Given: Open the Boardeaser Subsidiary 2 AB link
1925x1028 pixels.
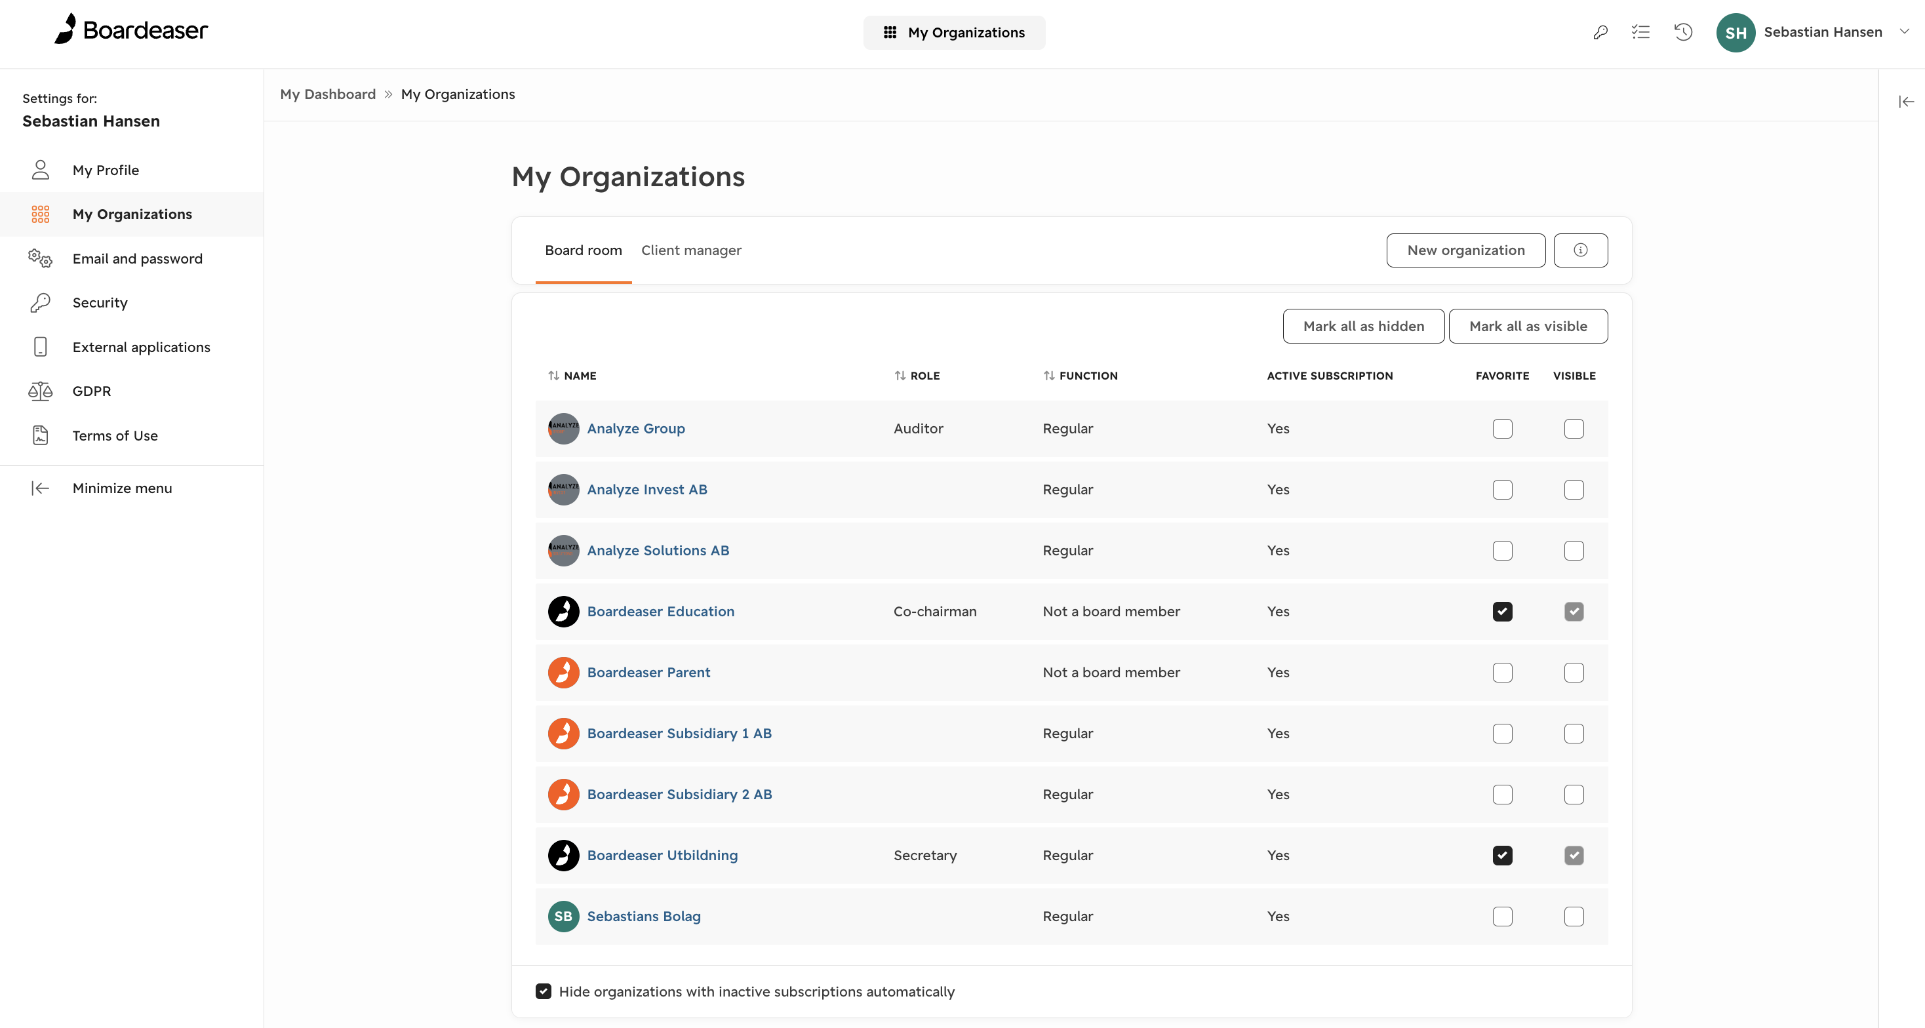Looking at the screenshot, I should (679, 794).
